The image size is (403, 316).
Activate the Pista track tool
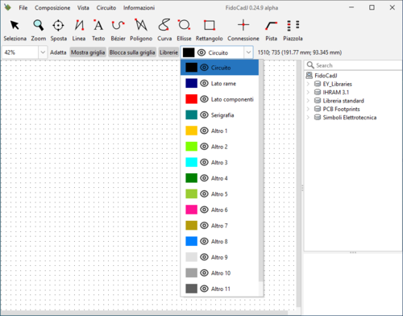(272, 30)
